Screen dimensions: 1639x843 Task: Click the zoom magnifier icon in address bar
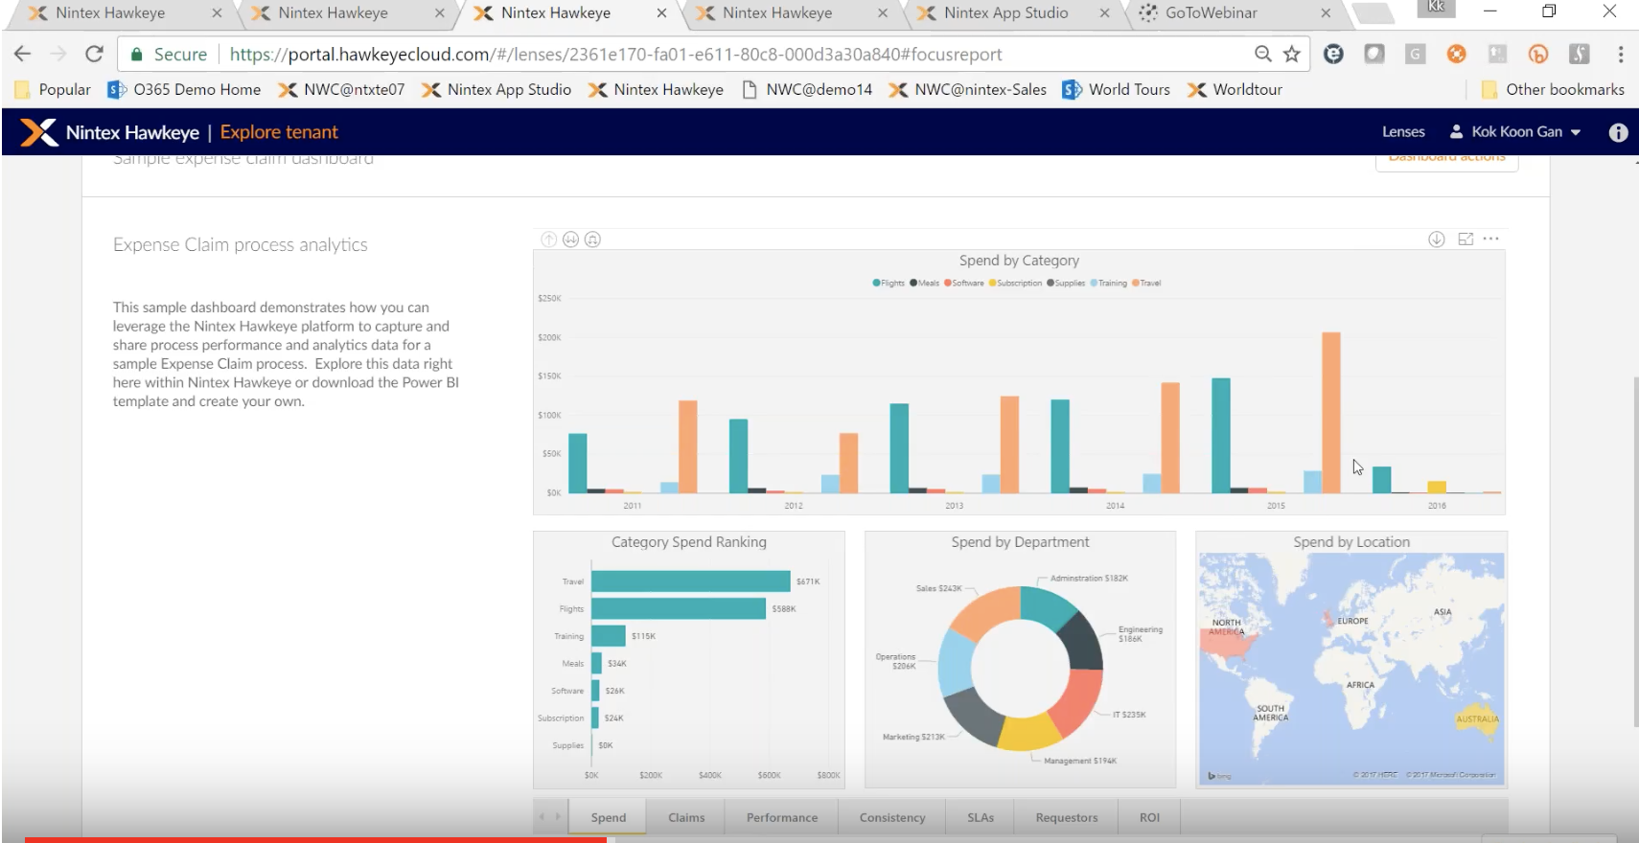click(x=1263, y=54)
